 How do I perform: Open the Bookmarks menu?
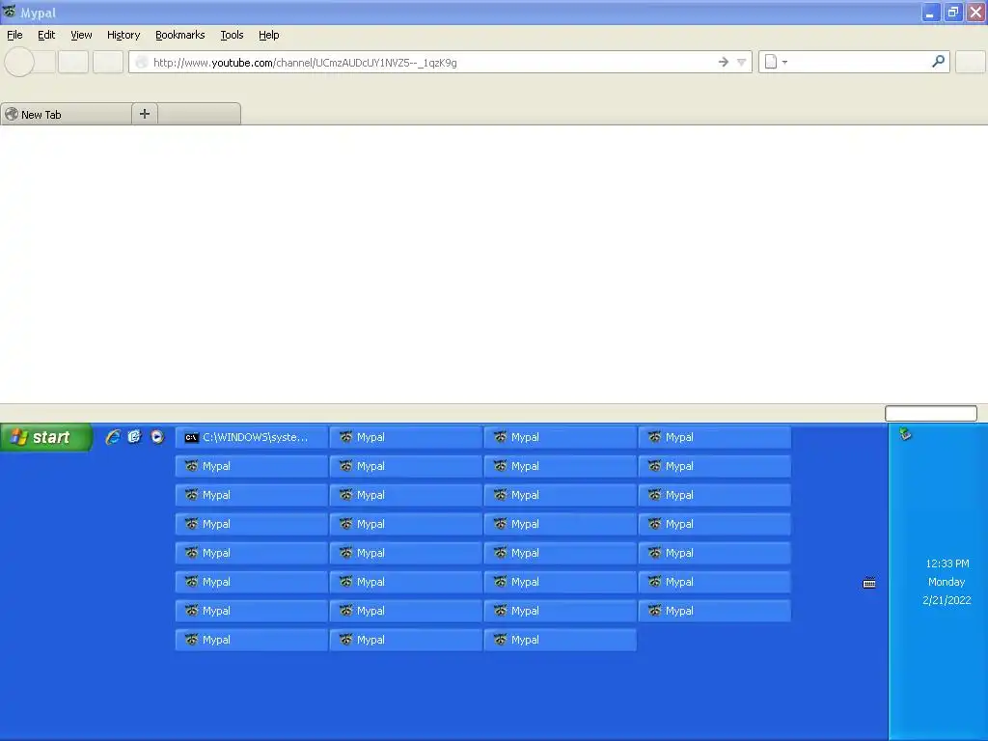click(x=180, y=35)
